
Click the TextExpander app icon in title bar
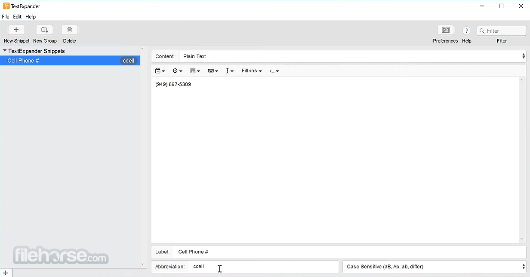[x=6, y=6]
